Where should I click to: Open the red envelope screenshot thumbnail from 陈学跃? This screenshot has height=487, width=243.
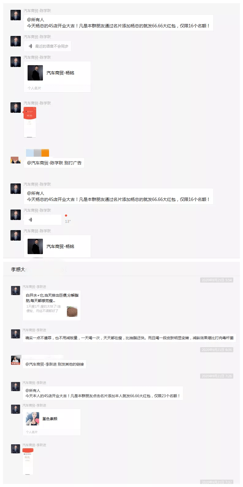click(x=30, y=122)
